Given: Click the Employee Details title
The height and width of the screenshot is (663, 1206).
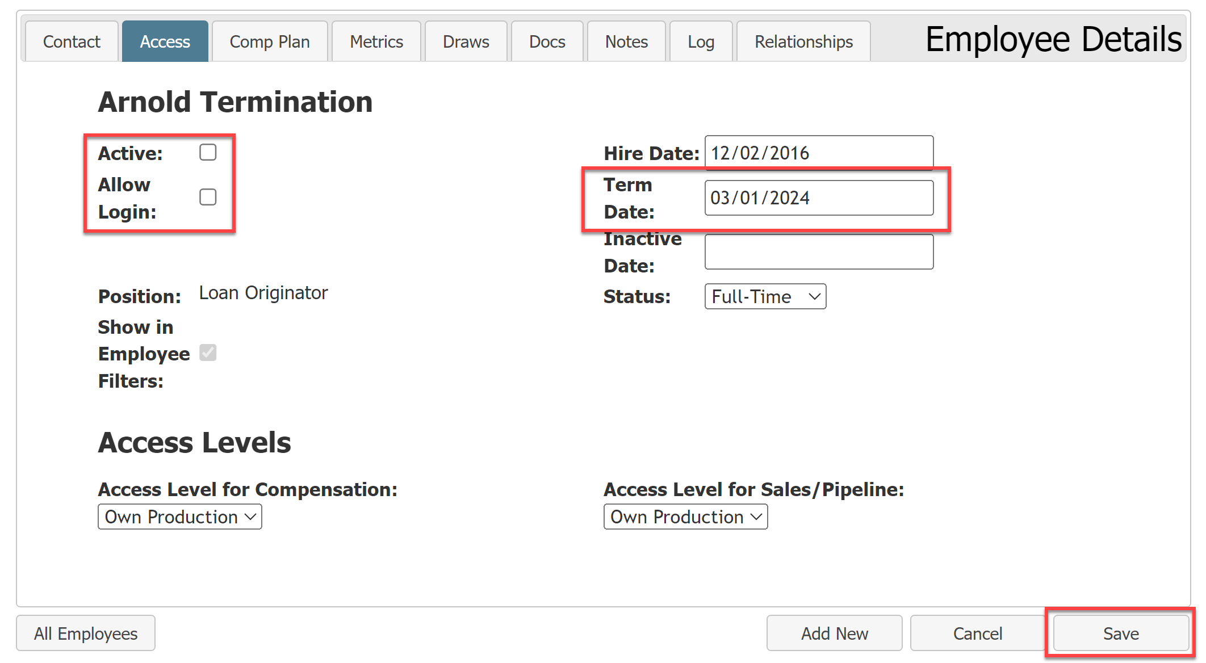Looking at the screenshot, I should coord(1053,39).
